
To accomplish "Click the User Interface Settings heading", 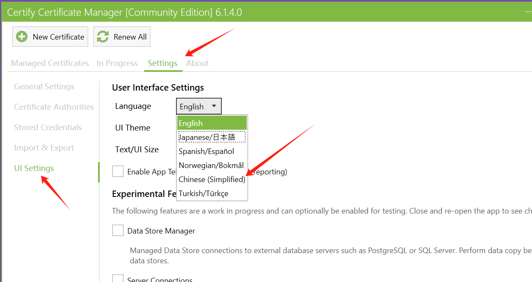I will (158, 87).
